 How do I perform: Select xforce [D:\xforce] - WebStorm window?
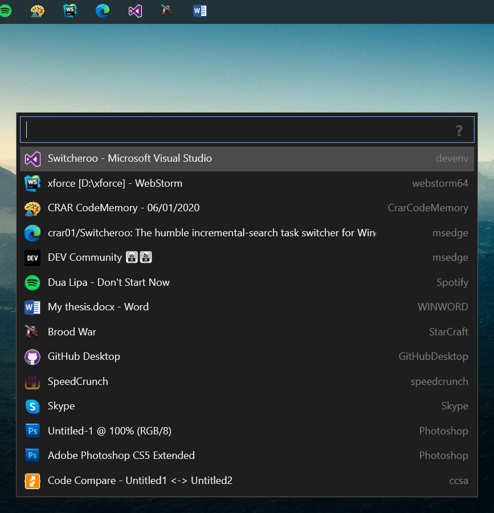pos(247,183)
